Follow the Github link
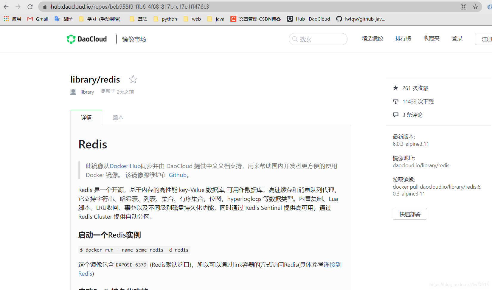 tap(178, 175)
